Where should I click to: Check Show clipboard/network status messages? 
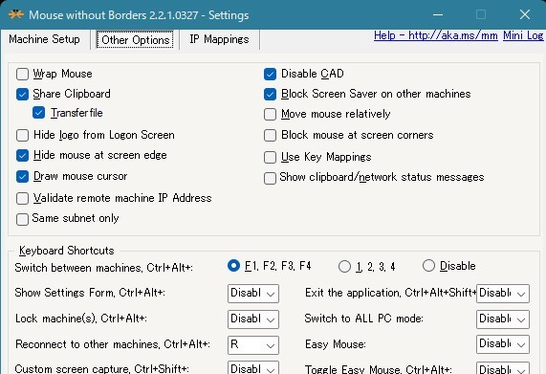coord(271,178)
